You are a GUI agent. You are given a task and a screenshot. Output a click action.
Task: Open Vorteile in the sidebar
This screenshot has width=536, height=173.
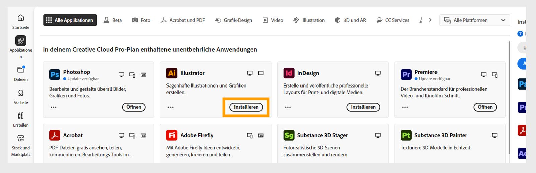(x=21, y=97)
